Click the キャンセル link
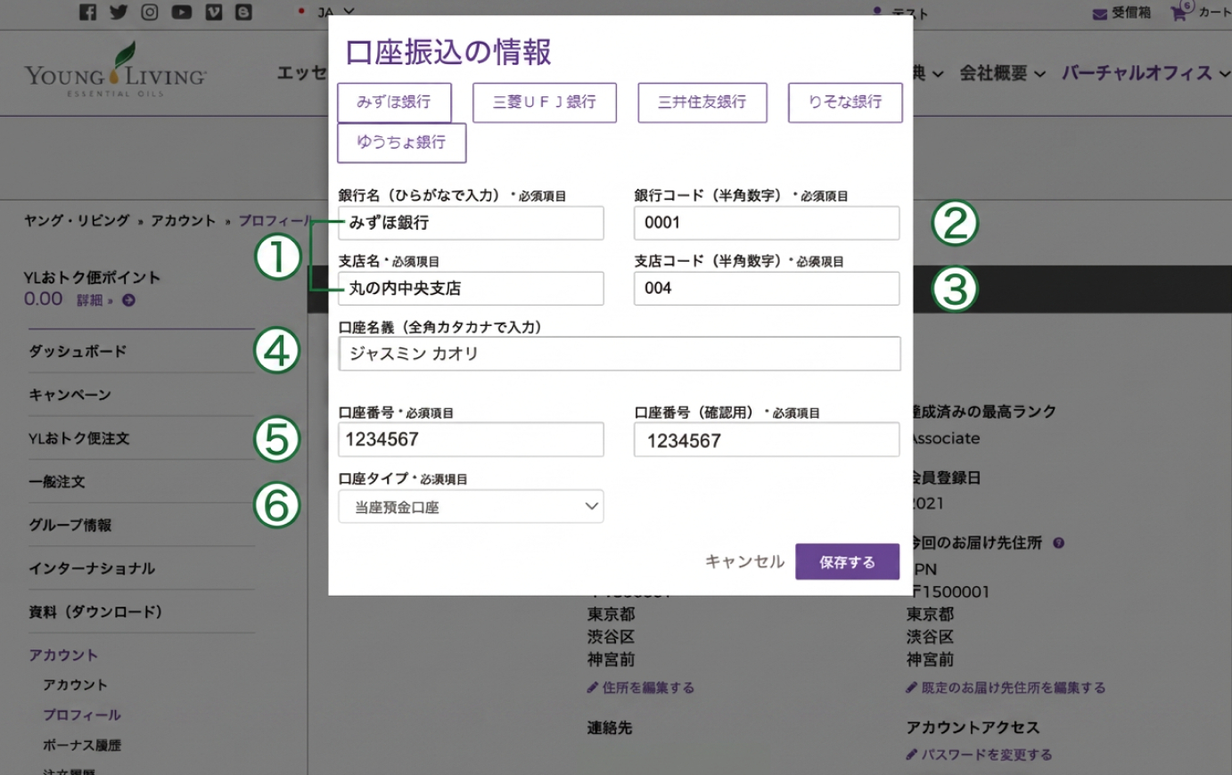 [744, 561]
